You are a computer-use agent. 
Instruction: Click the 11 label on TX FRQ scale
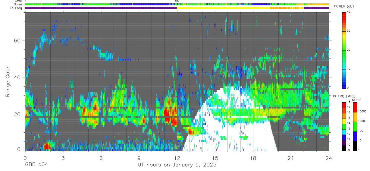pyautogui.click(x=349, y=140)
